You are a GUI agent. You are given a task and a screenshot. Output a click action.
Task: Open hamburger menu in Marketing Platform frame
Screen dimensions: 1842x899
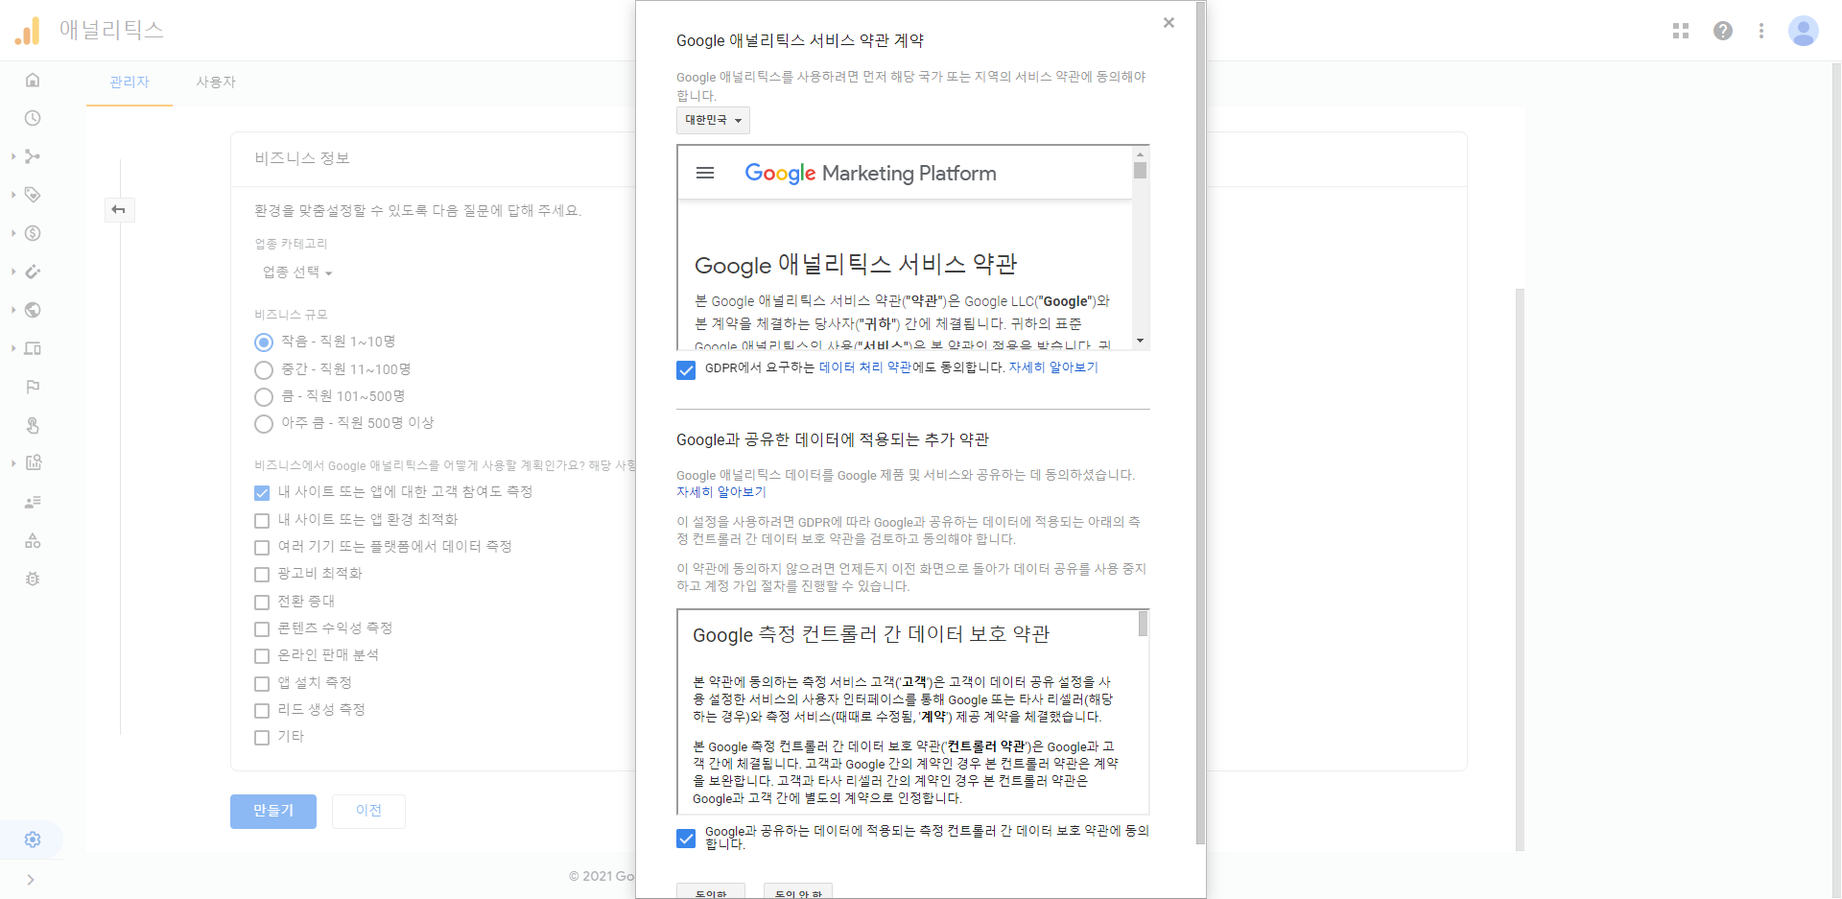point(705,173)
